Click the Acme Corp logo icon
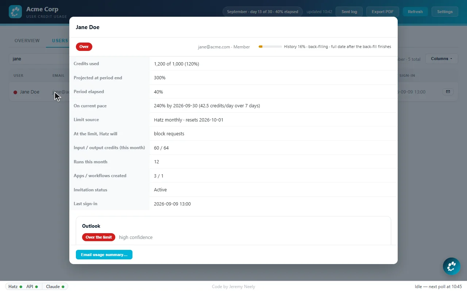Viewport: 467px width, 291px height. pos(15,12)
